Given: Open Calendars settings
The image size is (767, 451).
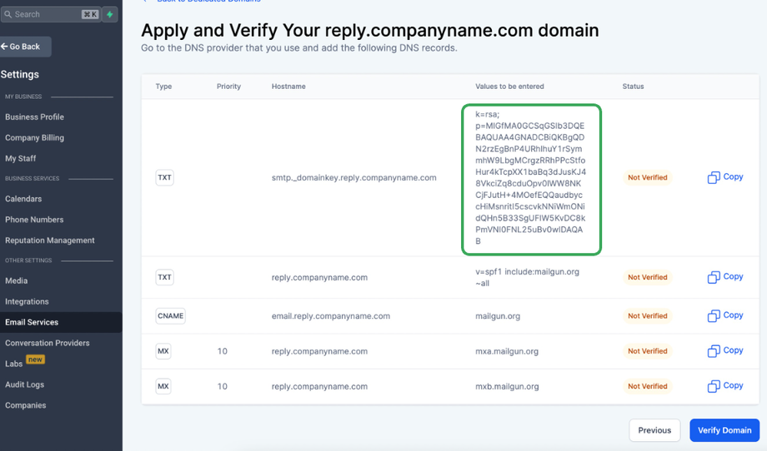Looking at the screenshot, I should coord(23,199).
